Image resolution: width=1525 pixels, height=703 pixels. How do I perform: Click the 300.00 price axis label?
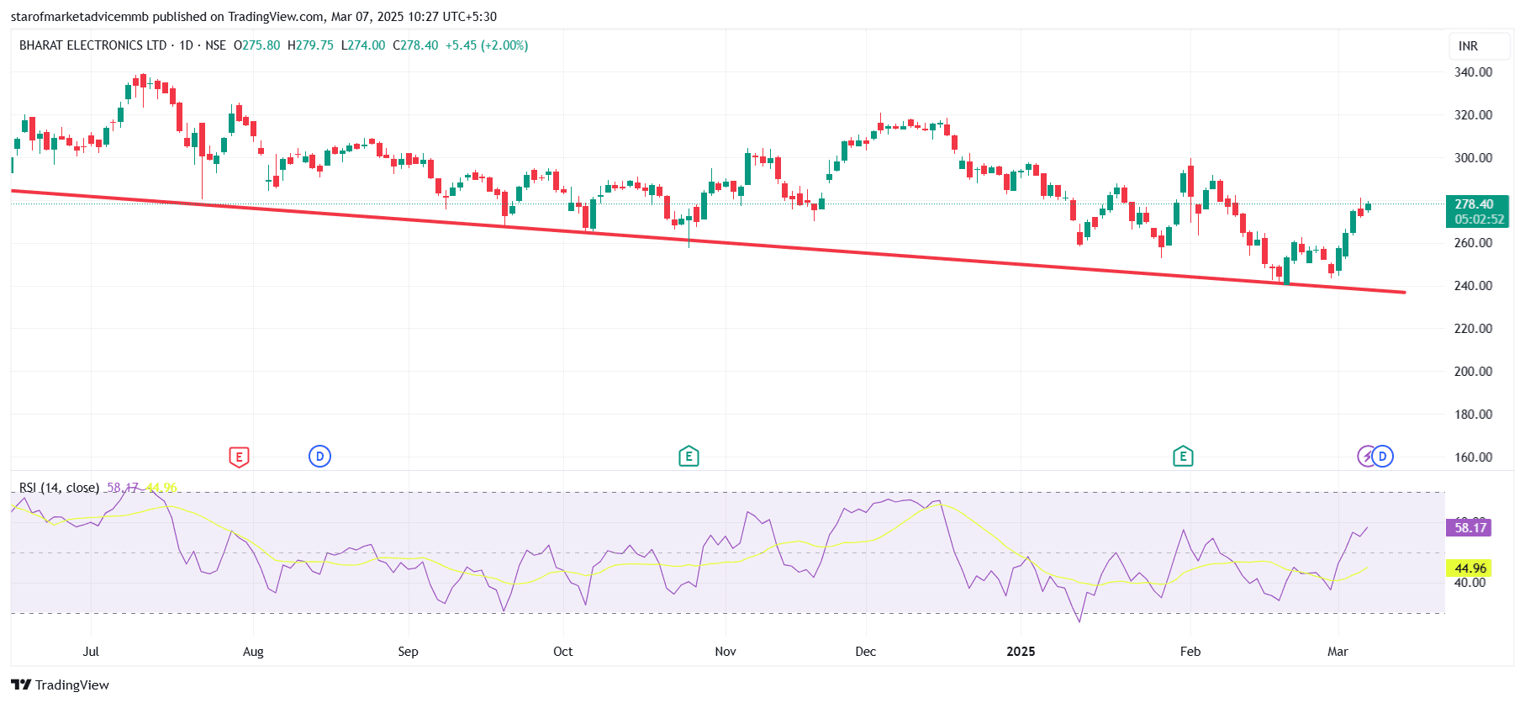1474,158
